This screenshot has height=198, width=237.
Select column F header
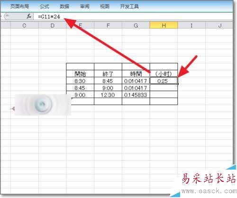108,25
